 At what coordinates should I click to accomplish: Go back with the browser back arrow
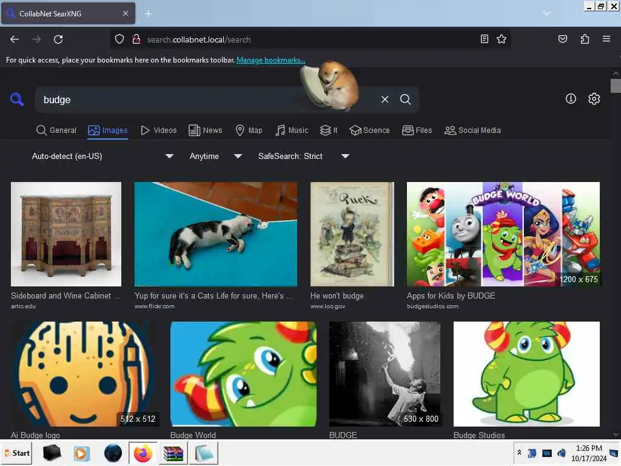(x=15, y=39)
